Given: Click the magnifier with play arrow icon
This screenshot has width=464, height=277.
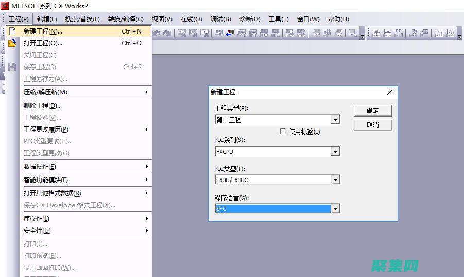Looking at the screenshot, I should click(413, 33).
